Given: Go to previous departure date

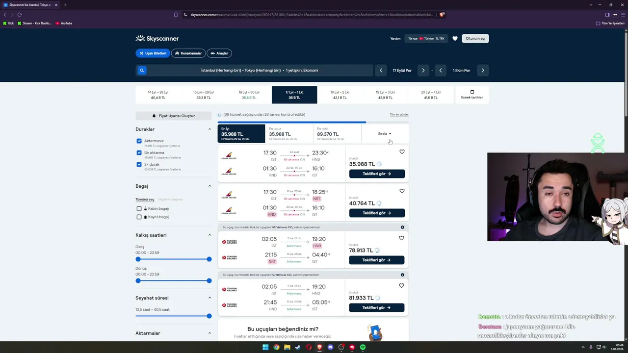Looking at the screenshot, I should (x=381, y=71).
